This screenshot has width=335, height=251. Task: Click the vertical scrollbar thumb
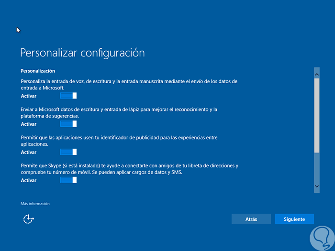click(316, 115)
